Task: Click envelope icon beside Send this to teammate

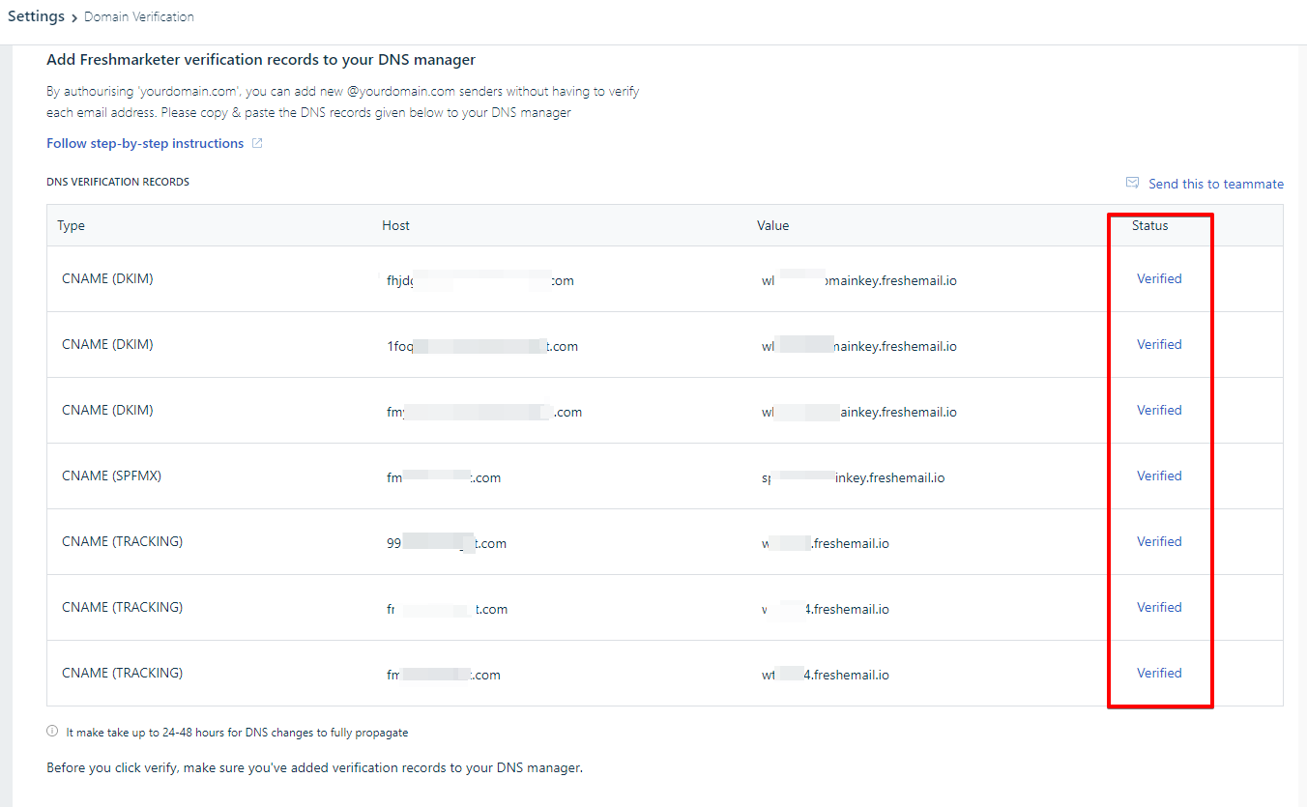Action: click(1132, 183)
